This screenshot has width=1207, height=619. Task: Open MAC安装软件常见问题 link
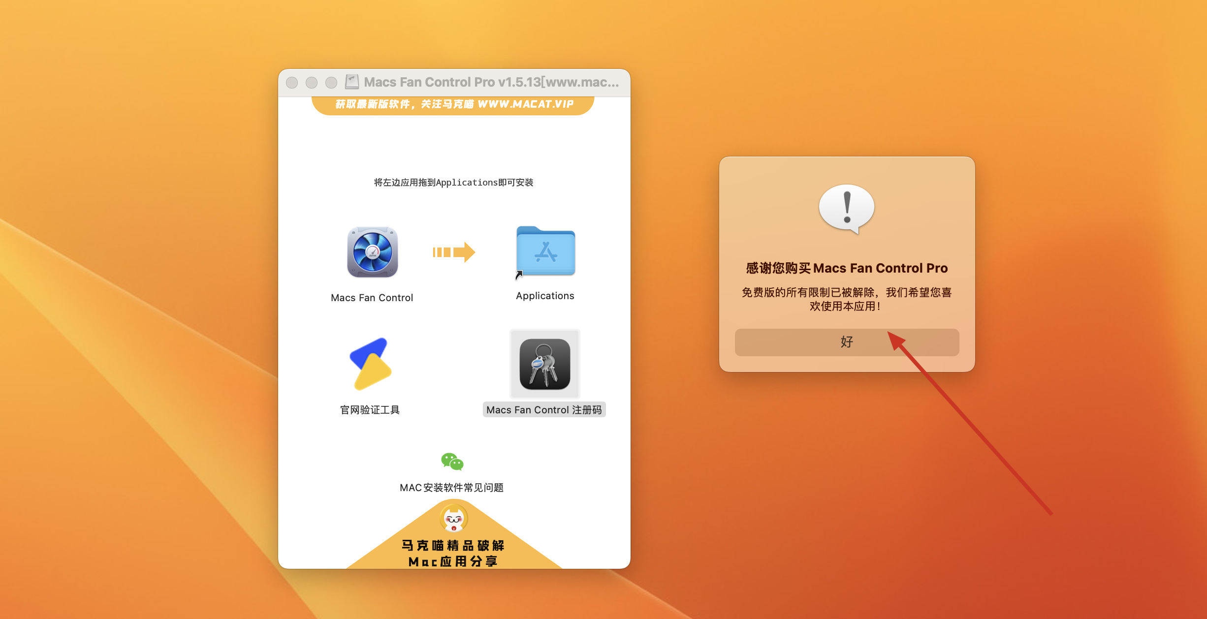point(451,488)
